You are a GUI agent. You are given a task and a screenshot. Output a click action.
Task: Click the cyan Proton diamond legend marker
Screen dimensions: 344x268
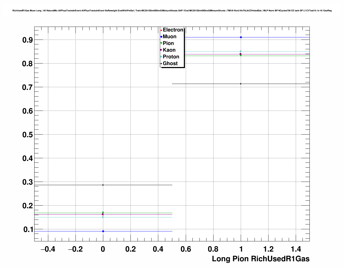click(x=161, y=57)
